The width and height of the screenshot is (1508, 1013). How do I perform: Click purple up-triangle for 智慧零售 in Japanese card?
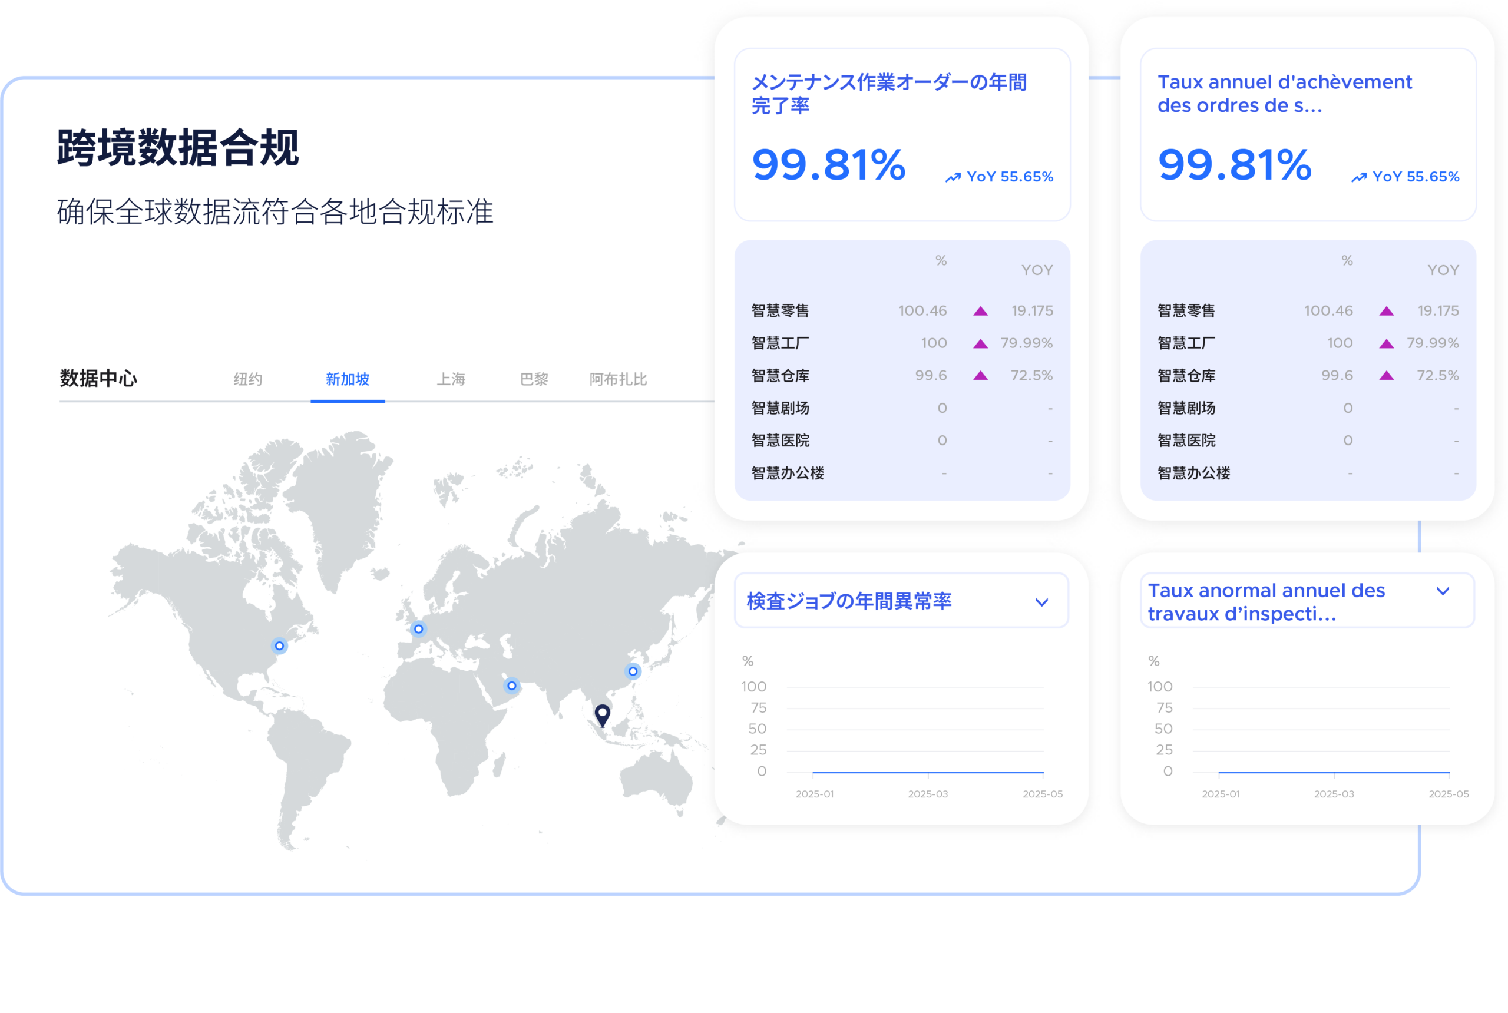pos(980,311)
